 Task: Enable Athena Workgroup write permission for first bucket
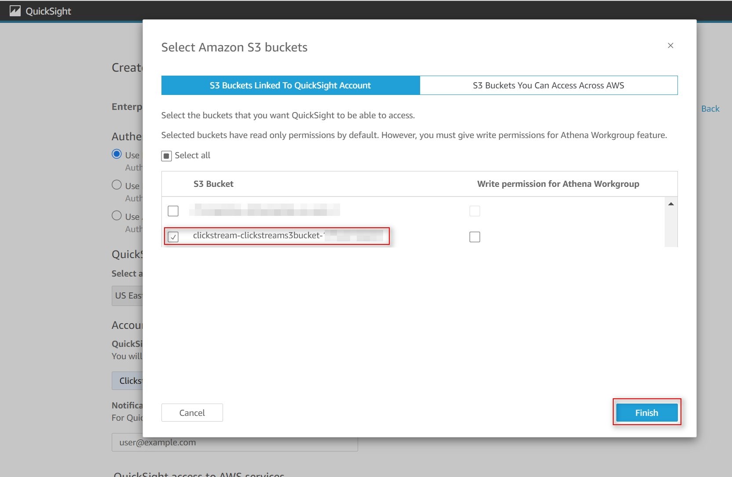pos(475,211)
